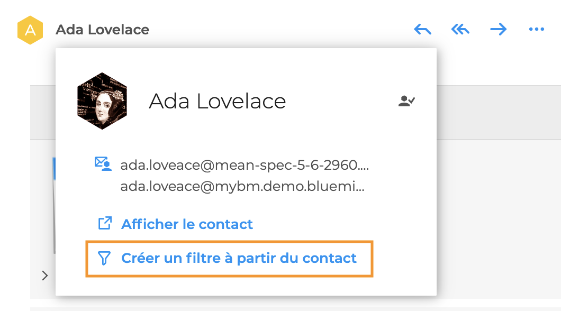
Task: Open 'Afficher le contact' link
Action: coord(187,224)
